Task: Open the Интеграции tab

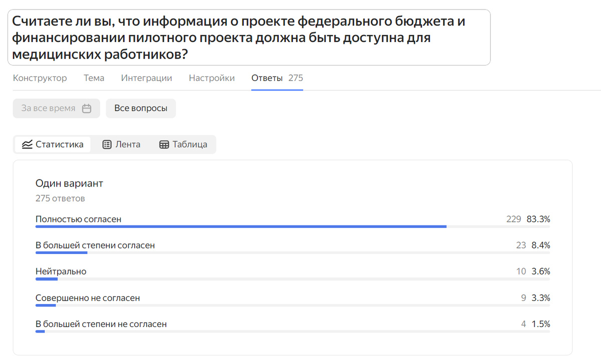Action: click(x=146, y=78)
